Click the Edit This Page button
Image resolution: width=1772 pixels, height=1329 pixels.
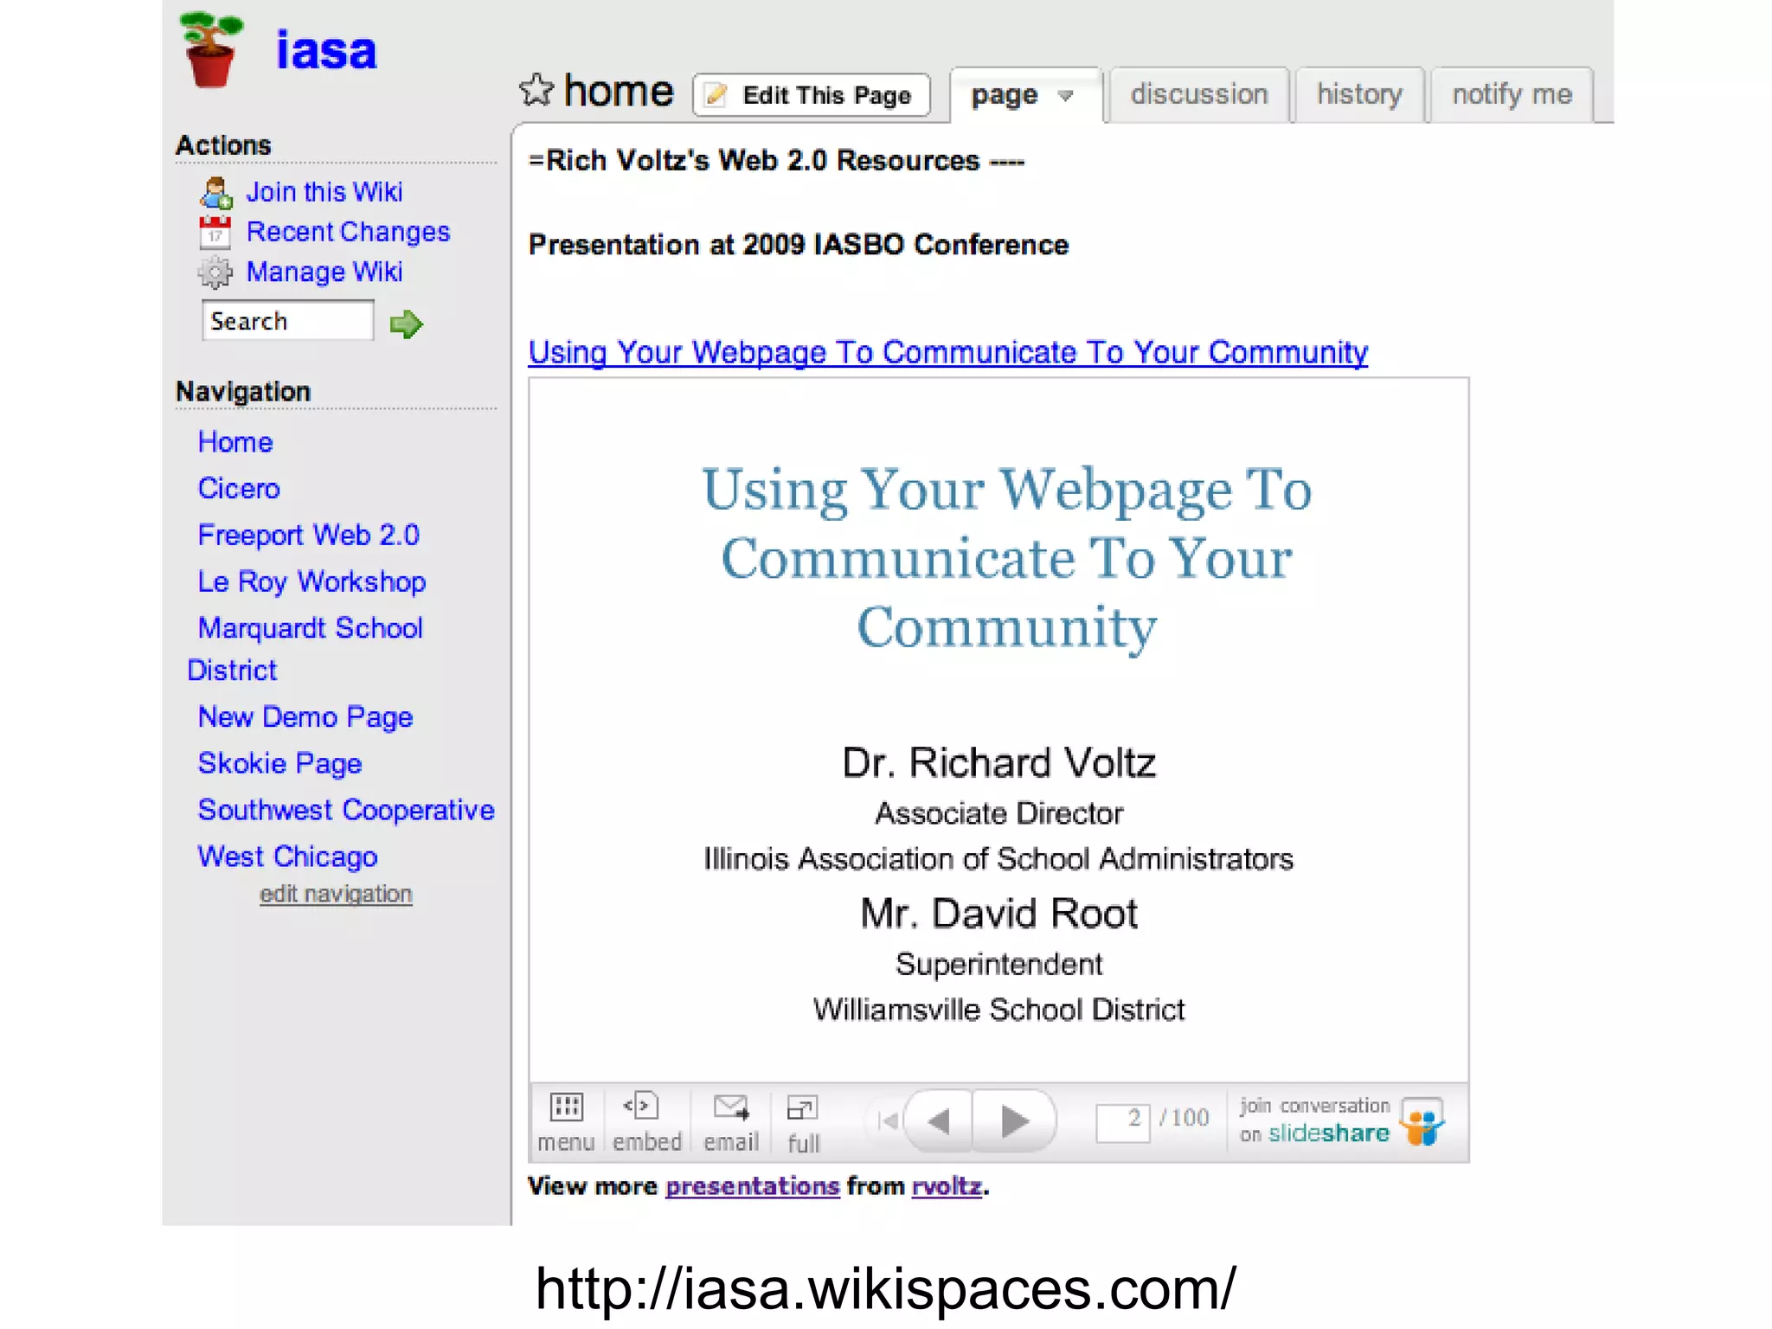pos(812,95)
